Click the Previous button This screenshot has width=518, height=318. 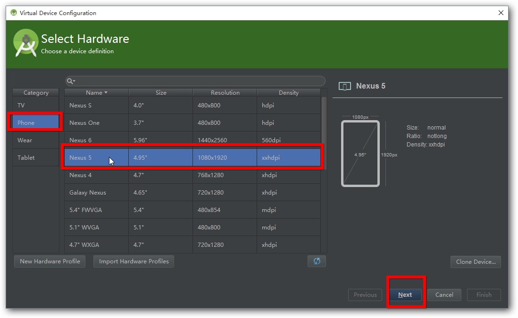(x=365, y=295)
